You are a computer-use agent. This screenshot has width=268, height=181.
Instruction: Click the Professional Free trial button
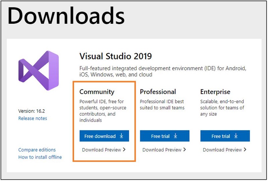164,136
